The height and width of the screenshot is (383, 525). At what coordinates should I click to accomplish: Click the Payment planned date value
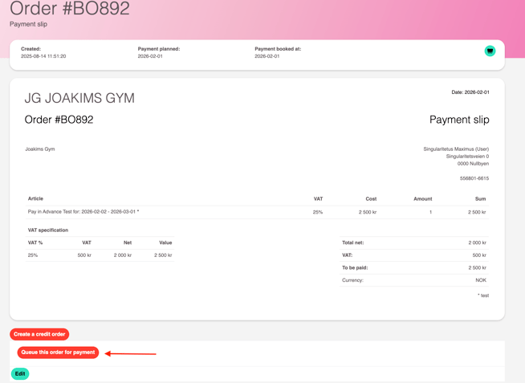(150, 56)
